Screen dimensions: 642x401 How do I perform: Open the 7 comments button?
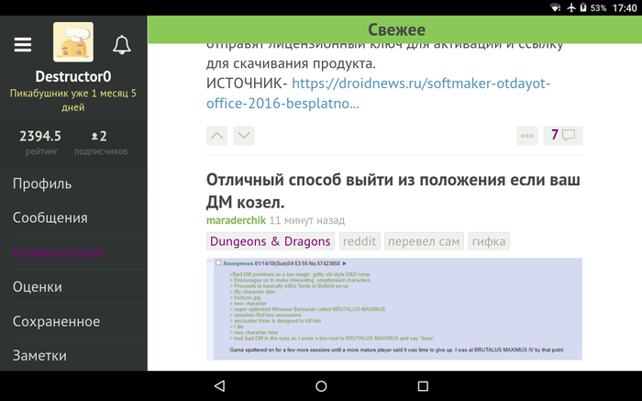point(561,136)
